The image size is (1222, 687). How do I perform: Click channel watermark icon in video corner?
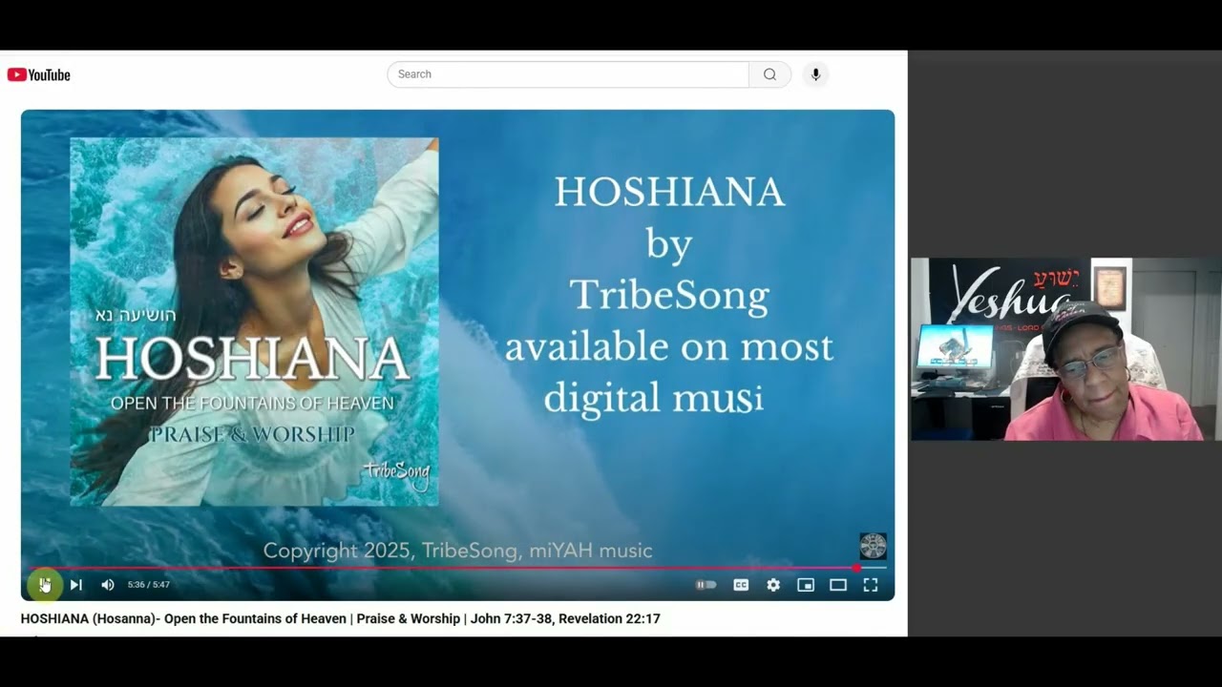(874, 546)
